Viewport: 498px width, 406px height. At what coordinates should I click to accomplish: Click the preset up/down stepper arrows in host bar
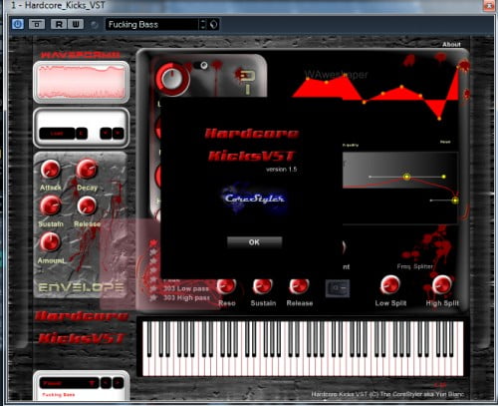[x=203, y=24]
